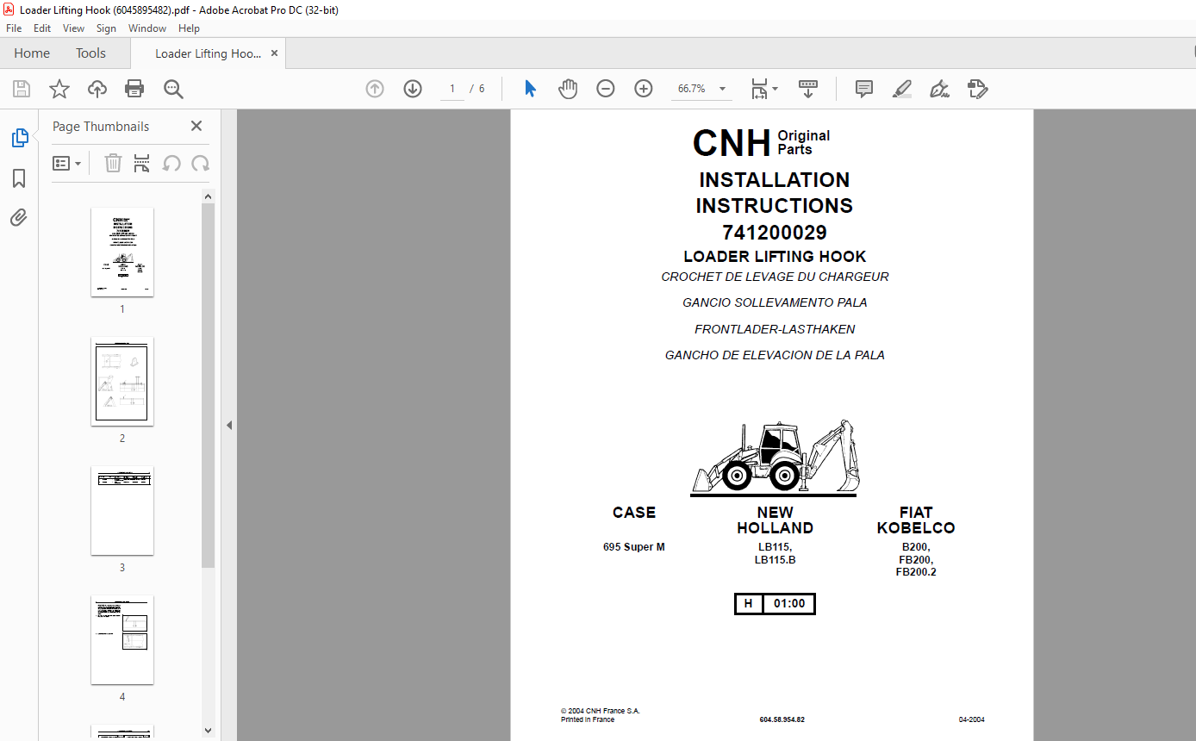
Task: Activate the Hand pan tool
Action: (x=568, y=89)
